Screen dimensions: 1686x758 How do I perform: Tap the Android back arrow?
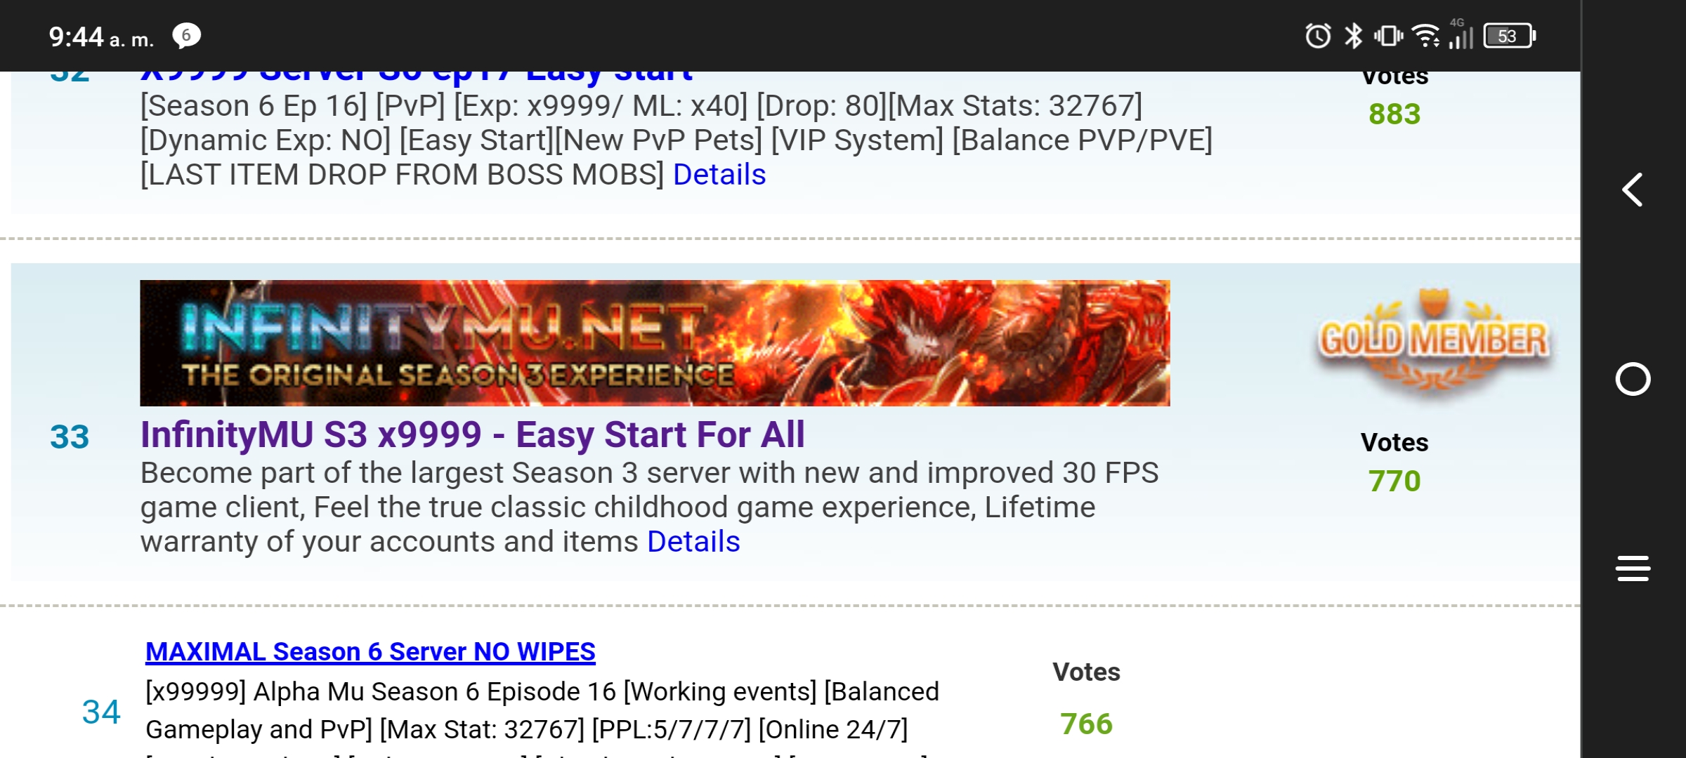[1632, 189]
